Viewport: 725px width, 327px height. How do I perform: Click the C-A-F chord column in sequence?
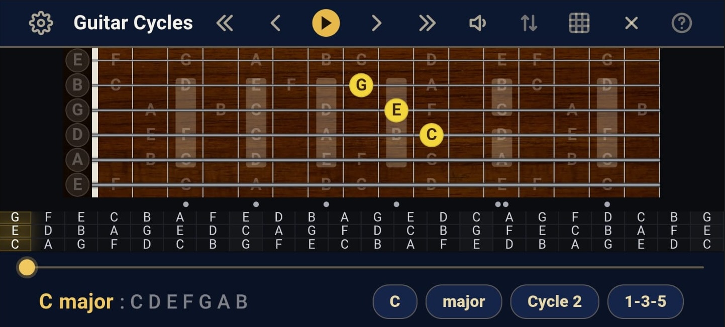point(114,231)
